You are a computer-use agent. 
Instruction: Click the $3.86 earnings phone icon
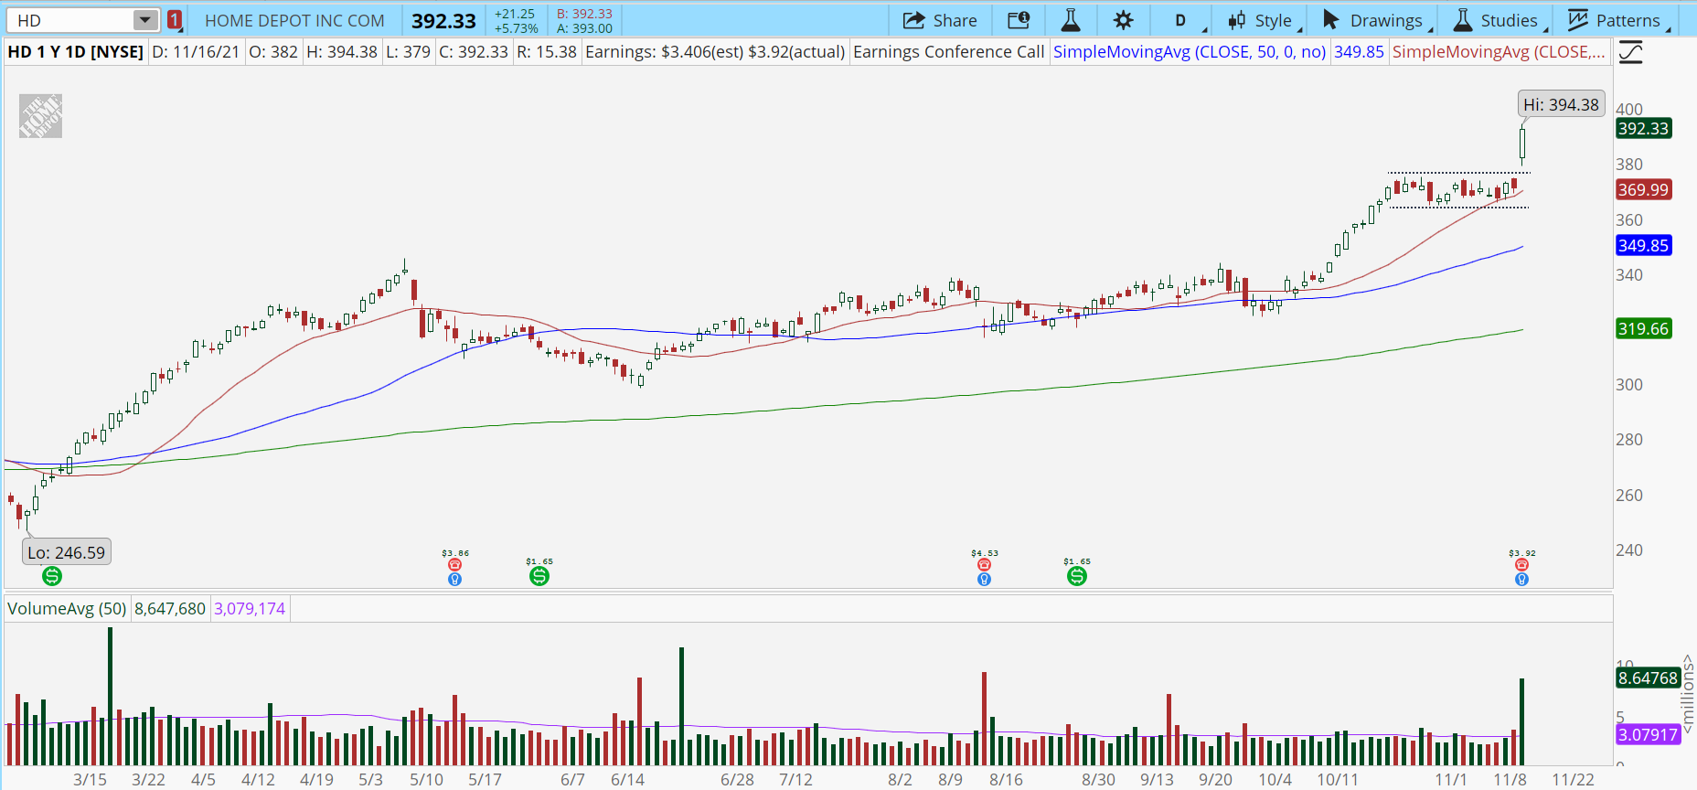coord(454,565)
